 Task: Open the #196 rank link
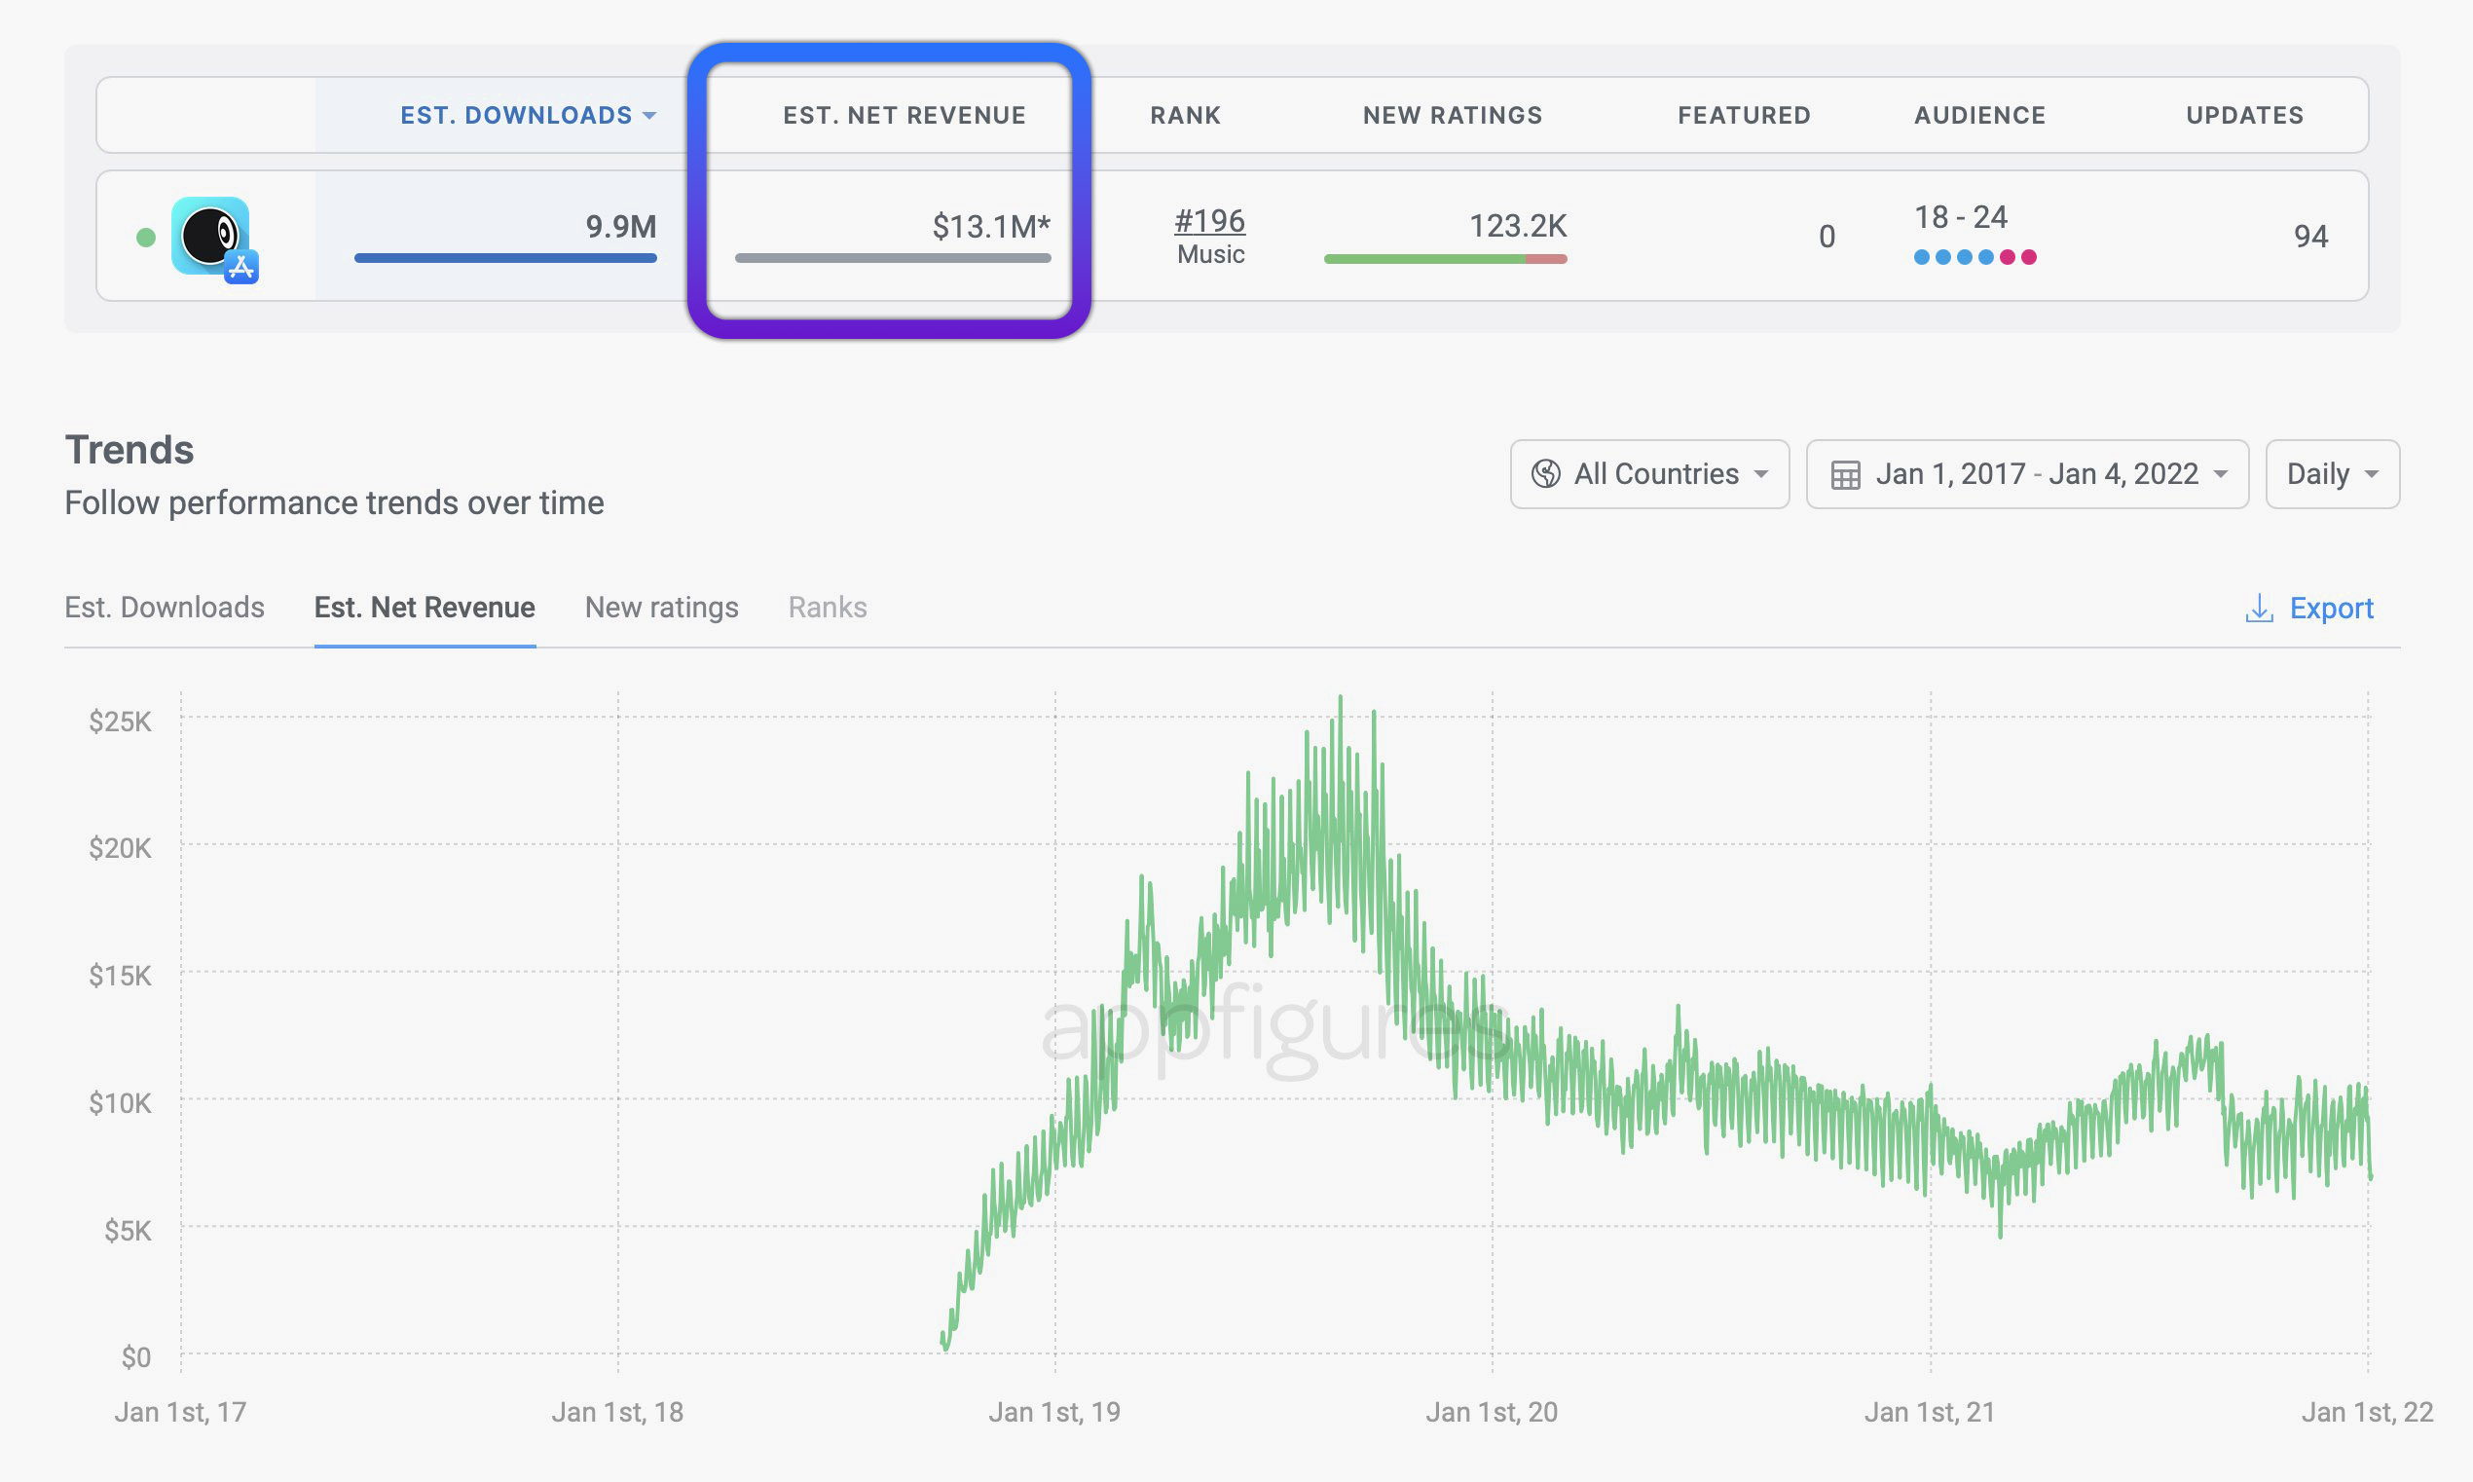click(x=1209, y=221)
